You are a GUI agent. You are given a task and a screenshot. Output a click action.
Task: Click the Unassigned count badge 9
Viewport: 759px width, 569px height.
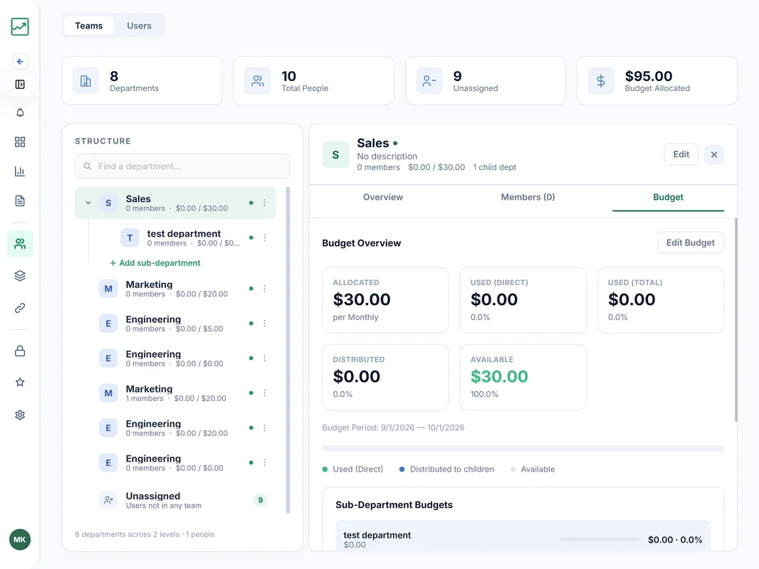coord(261,500)
